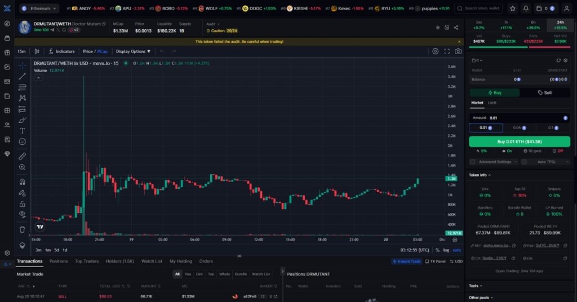The width and height of the screenshot is (577, 302).
Task: Toggle magnet mode in the chart toolbar
Action: (x=22, y=182)
